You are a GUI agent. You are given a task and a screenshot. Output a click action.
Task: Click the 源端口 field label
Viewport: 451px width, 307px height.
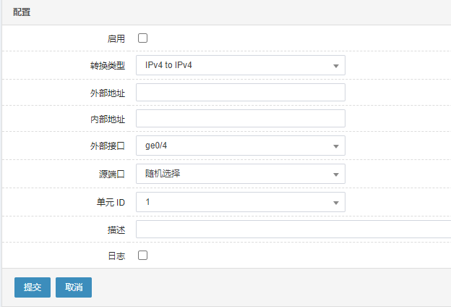112,174
